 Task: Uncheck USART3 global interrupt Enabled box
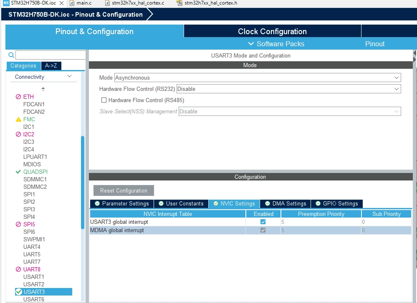coord(263,222)
